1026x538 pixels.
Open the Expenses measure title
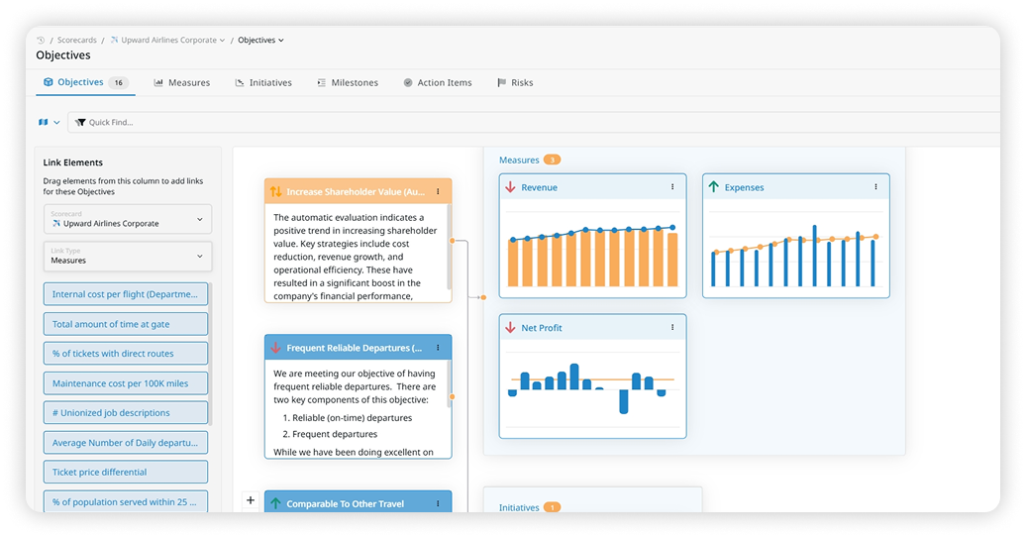click(744, 187)
